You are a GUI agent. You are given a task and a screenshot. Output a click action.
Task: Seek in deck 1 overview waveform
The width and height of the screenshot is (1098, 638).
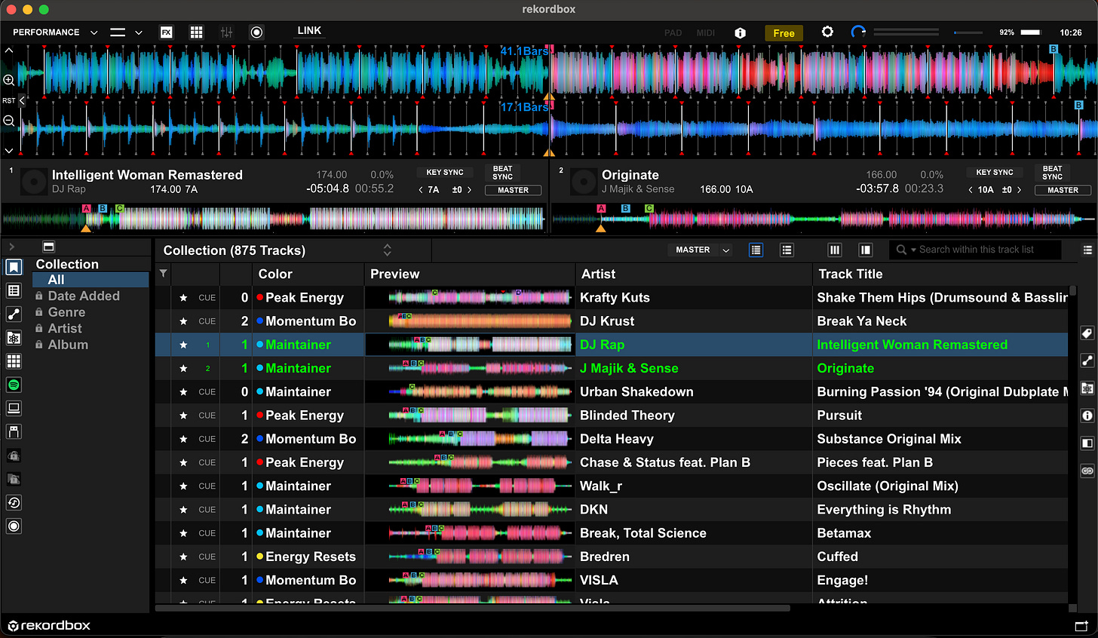point(273,219)
